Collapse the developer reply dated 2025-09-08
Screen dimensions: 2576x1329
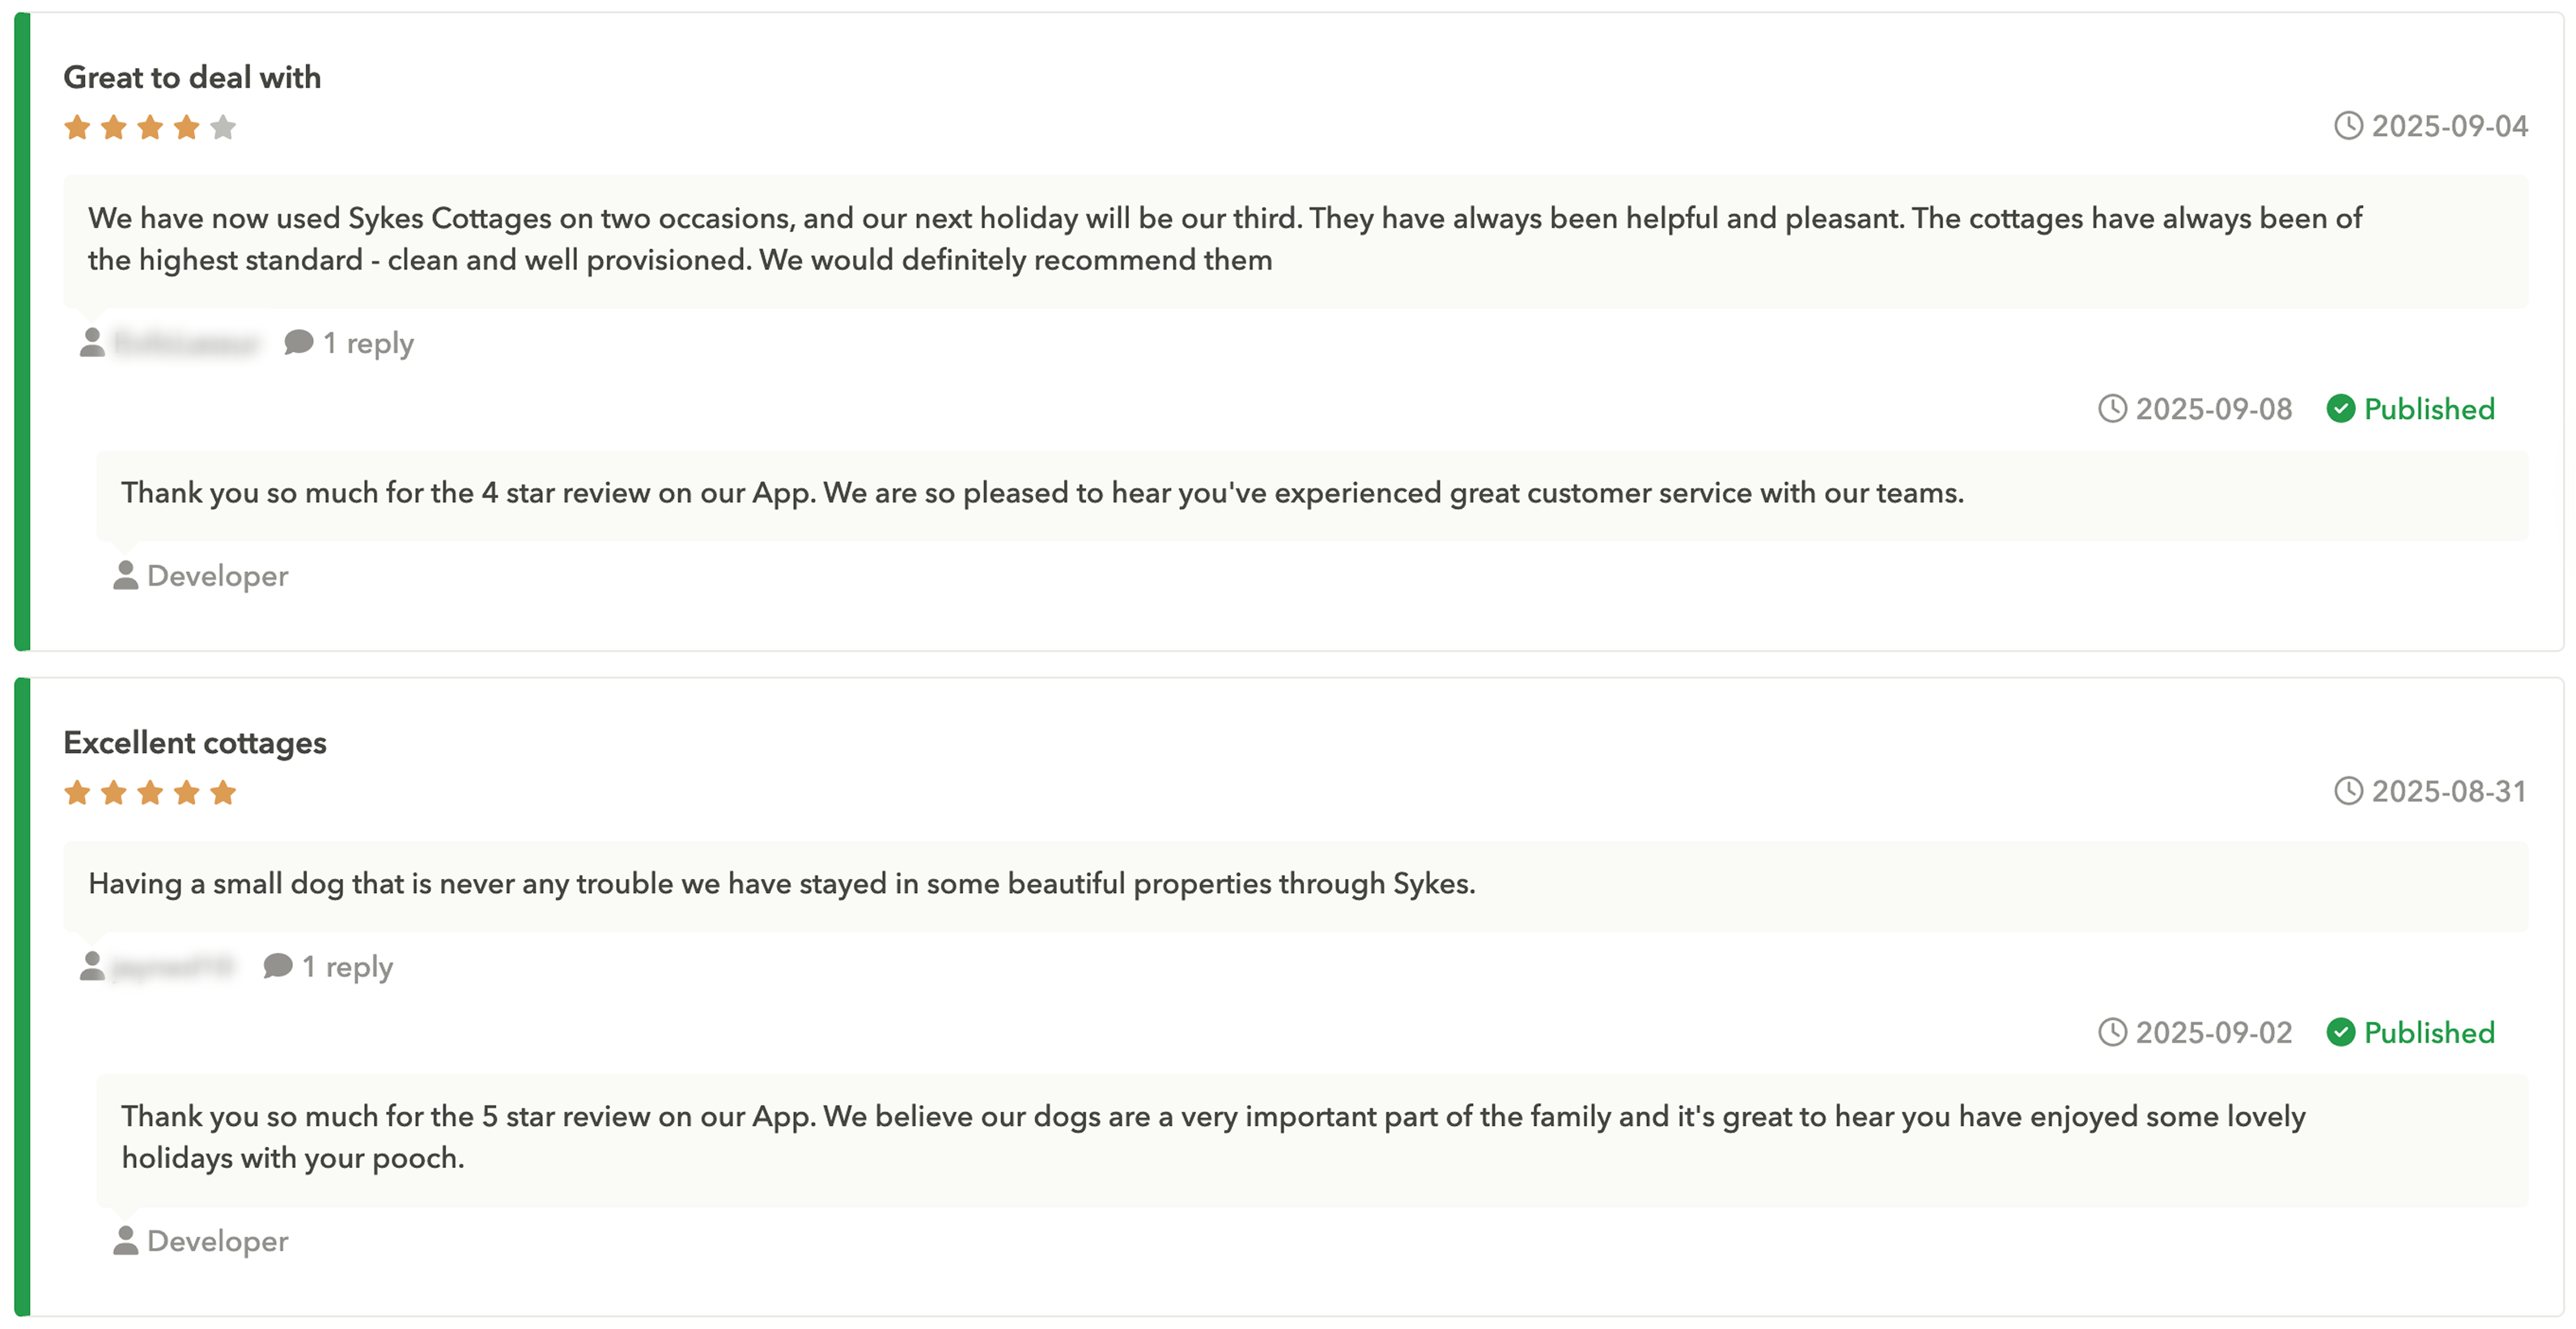coord(2213,408)
